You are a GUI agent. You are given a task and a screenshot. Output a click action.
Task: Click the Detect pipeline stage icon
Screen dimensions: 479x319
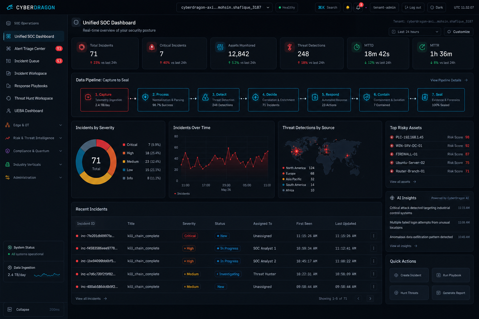[x=206, y=97]
